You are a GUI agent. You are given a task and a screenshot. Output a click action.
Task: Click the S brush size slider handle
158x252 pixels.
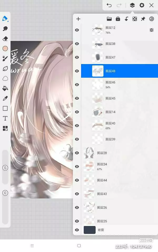[x=5, y=168]
